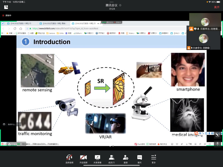Open meeting info icon beside title
This screenshot has height=167, width=223.
tap(120, 5)
